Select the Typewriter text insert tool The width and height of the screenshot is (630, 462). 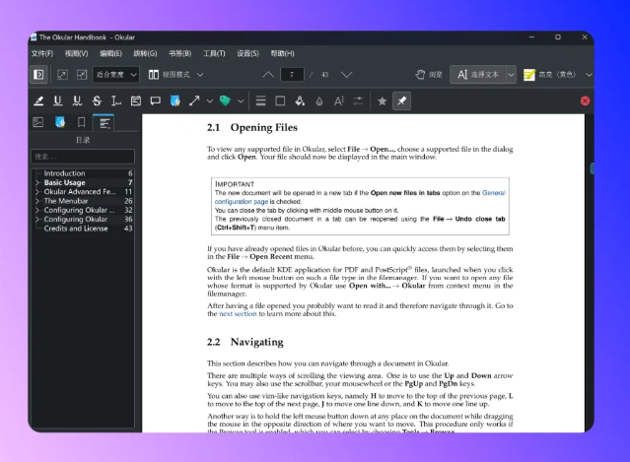(x=116, y=100)
